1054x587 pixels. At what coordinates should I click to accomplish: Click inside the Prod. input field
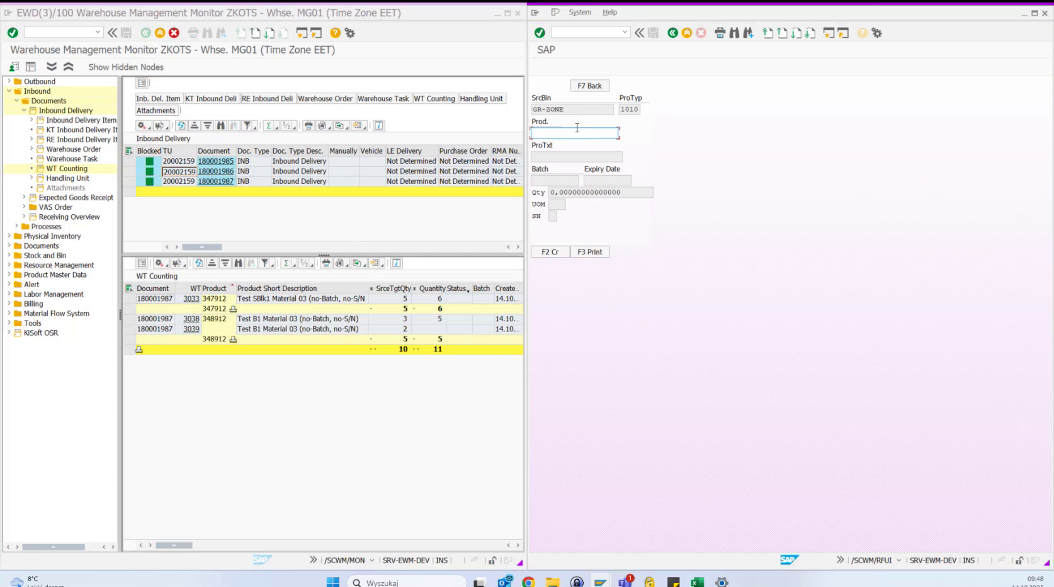(574, 132)
